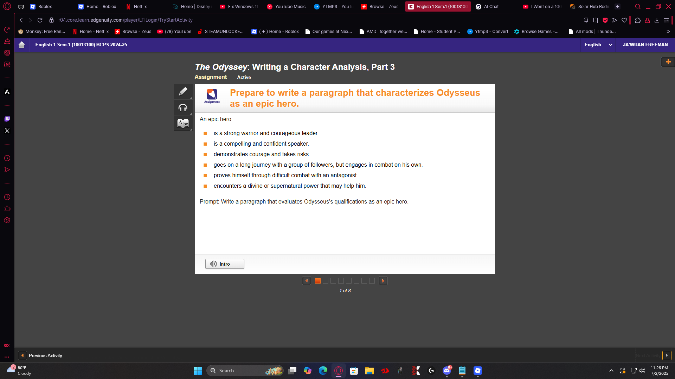Open sidebar extensions cube icon
This screenshot has height=379, width=675.
7,209
